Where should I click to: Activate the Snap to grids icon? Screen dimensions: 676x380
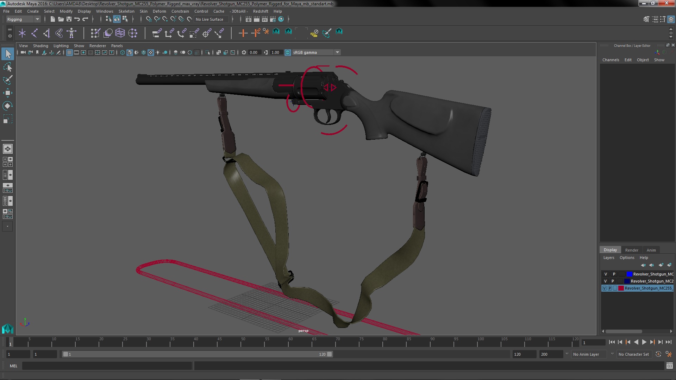149,19
